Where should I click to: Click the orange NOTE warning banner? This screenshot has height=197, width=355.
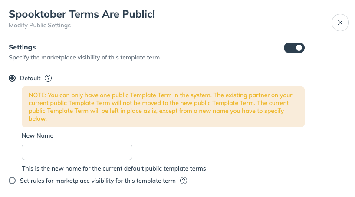pos(163,106)
